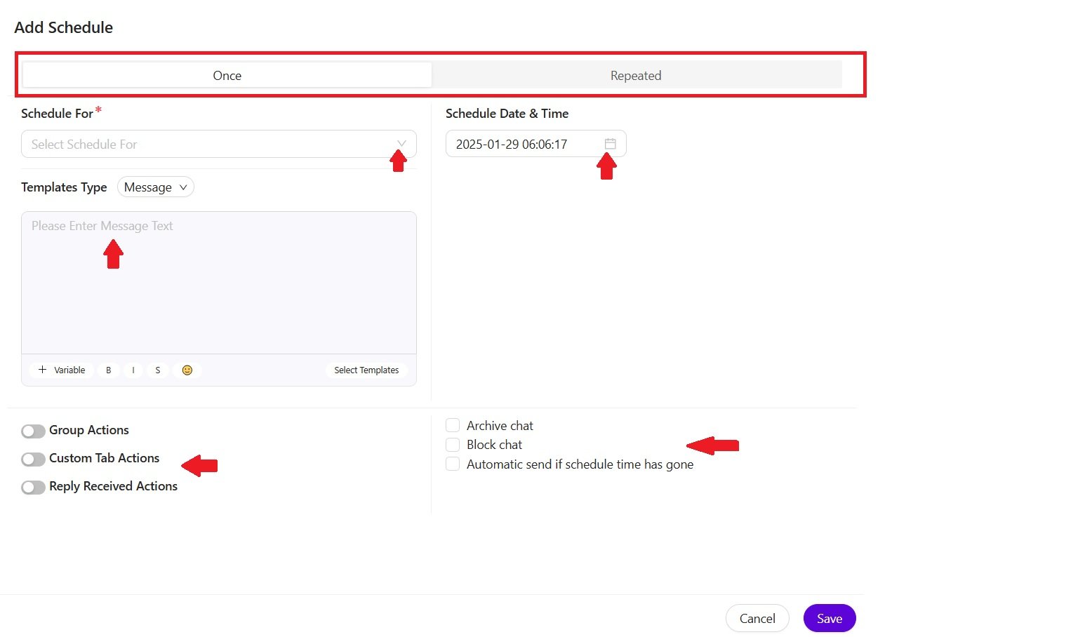This screenshot has height=637, width=1092.
Task: Open Select Templates in message editor
Action: (x=366, y=370)
